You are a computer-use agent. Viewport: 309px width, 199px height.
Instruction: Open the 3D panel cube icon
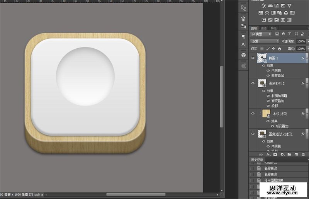[x=243, y=55]
